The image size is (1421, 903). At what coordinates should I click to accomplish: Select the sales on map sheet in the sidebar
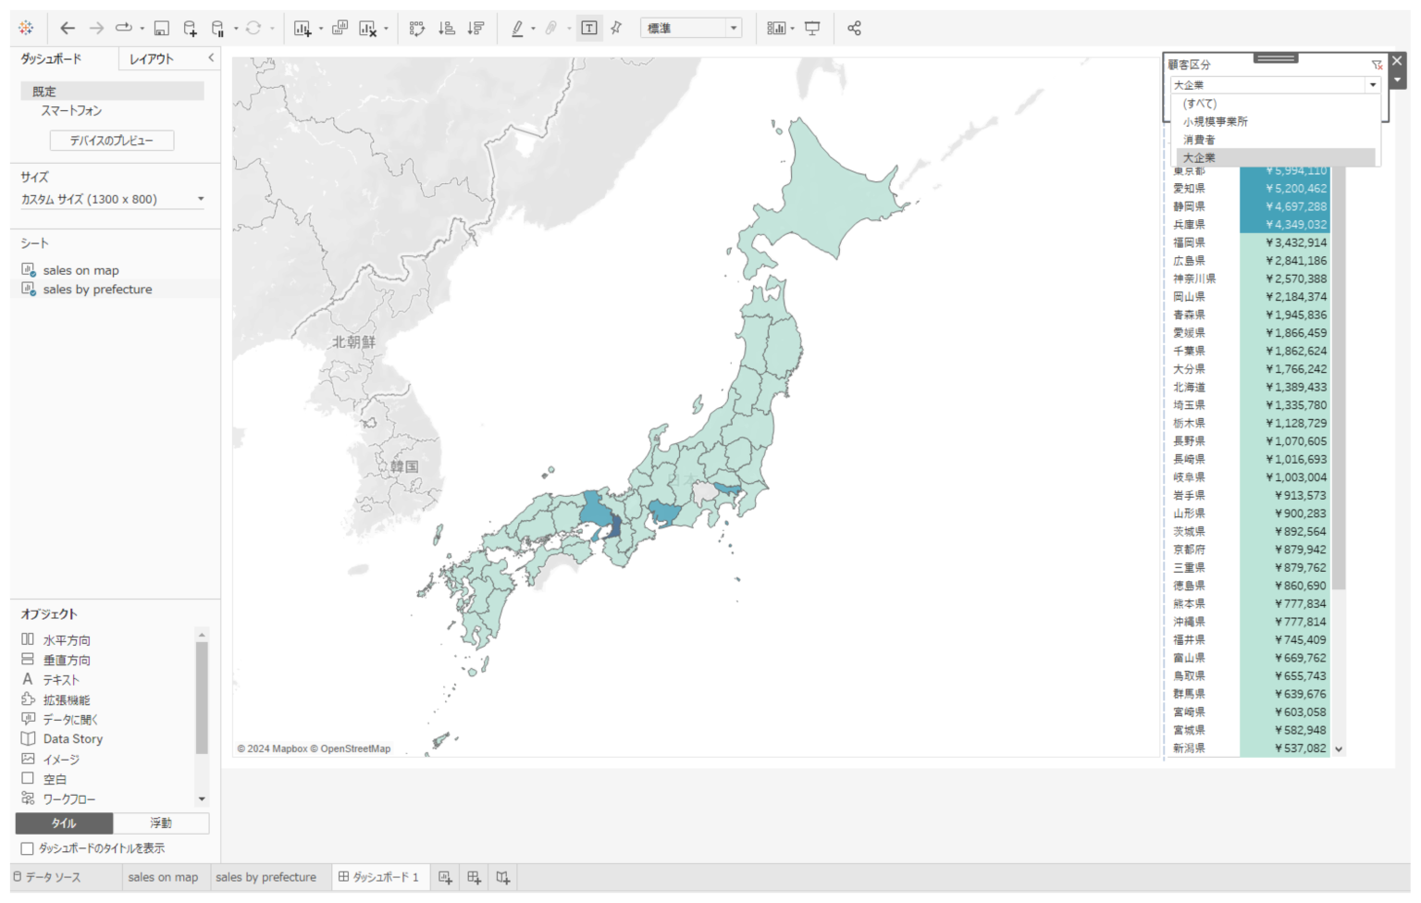[80, 269]
